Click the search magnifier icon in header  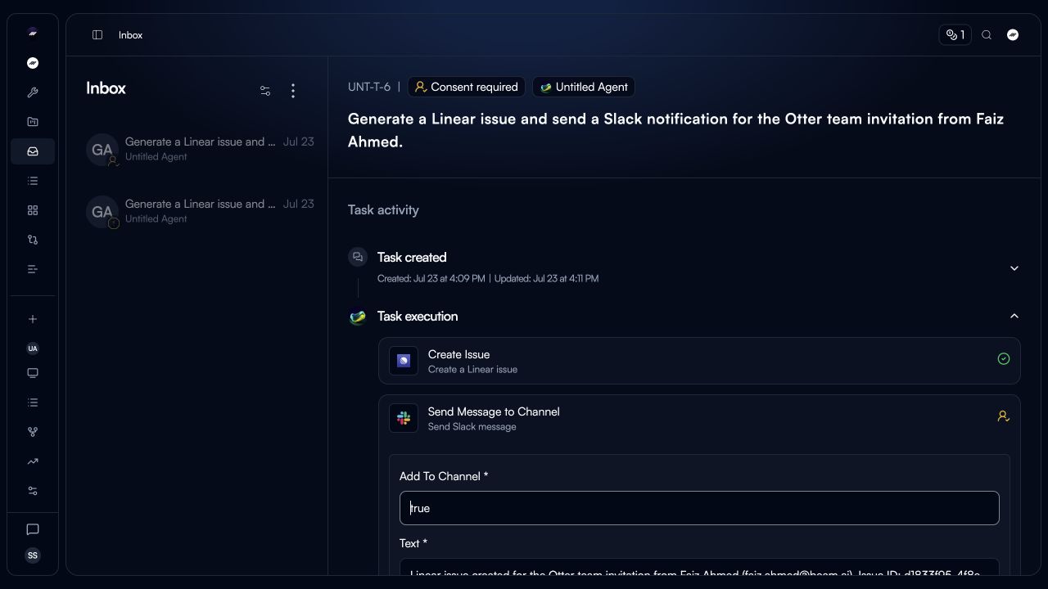point(987,35)
